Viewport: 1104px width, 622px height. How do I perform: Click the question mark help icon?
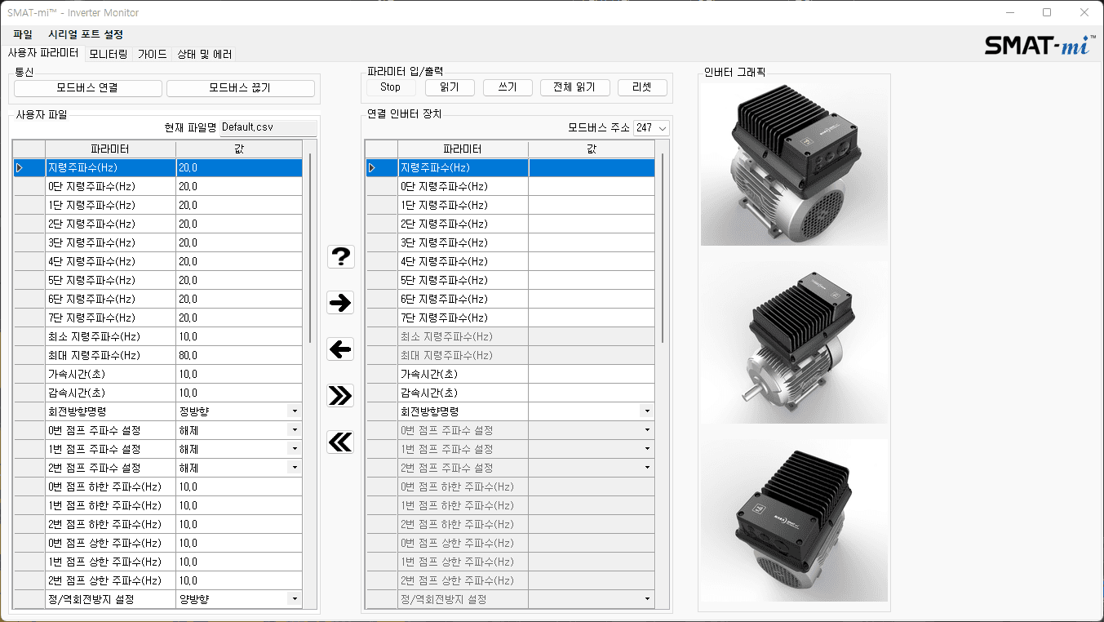point(340,256)
